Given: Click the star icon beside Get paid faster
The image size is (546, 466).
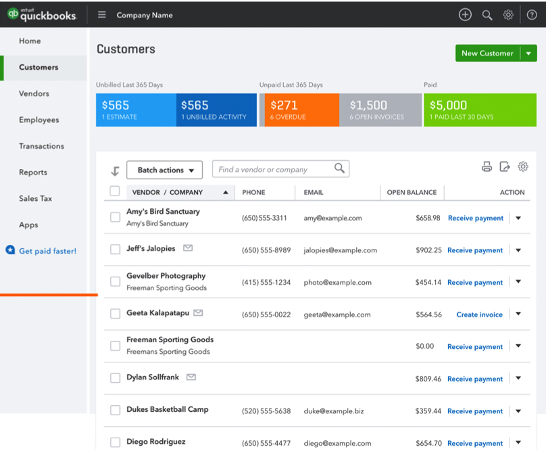Looking at the screenshot, I should click(10, 250).
